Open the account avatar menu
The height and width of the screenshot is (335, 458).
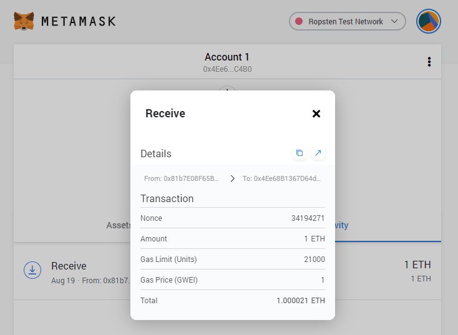point(429,21)
